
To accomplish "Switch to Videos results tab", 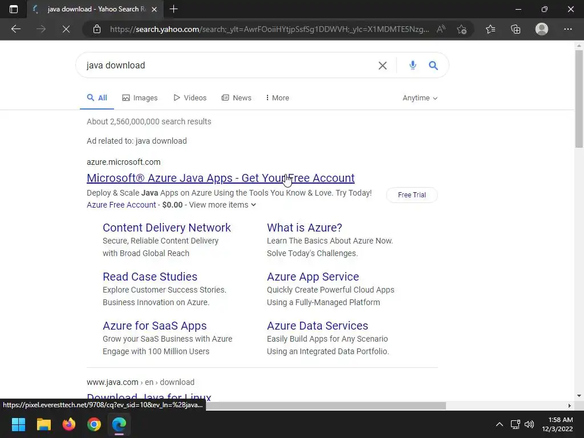I will (190, 98).
